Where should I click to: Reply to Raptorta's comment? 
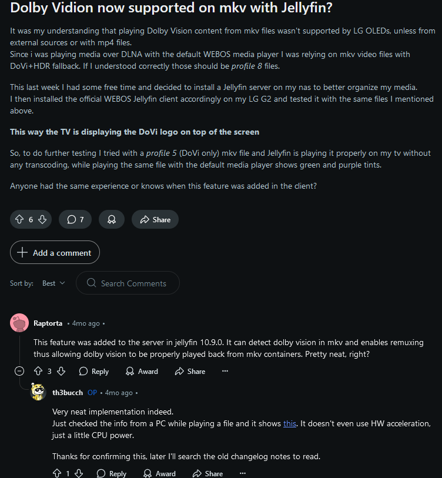pyautogui.click(x=94, y=371)
